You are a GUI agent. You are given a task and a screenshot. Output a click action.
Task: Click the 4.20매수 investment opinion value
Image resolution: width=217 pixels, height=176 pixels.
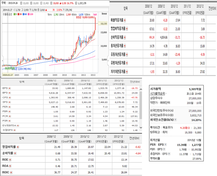coord(185,128)
